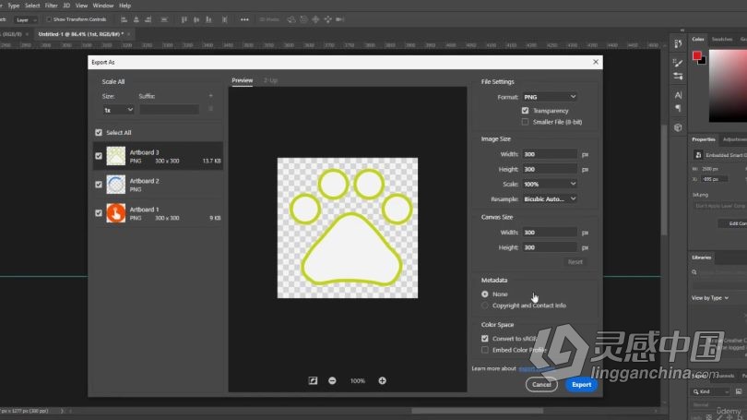Image resolution: width=747 pixels, height=420 pixels.
Task: Open the 3D cube panel icon
Action: click(x=678, y=127)
